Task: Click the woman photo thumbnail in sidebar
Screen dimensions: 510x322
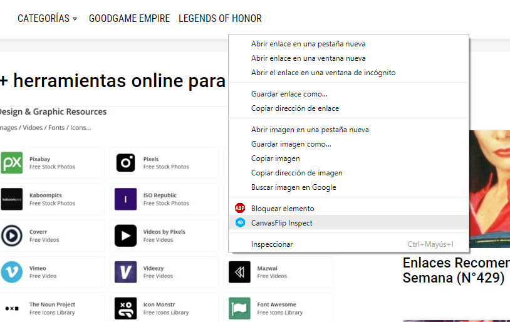Action: (x=489, y=189)
